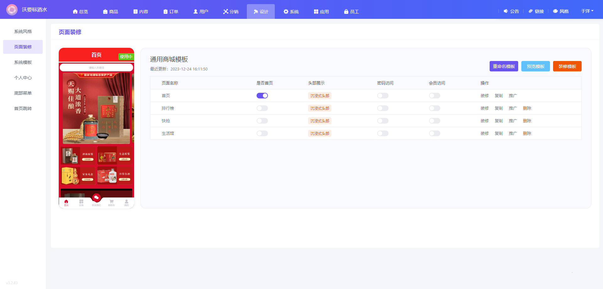Click 沉浸式头部 tag in 快抢 row
The width and height of the screenshot is (603, 289).
click(x=320, y=121)
